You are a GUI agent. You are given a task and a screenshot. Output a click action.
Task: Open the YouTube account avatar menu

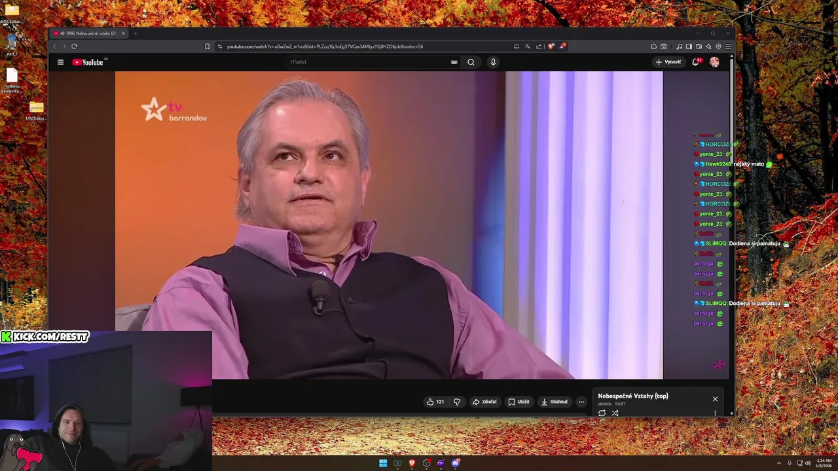click(714, 62)
